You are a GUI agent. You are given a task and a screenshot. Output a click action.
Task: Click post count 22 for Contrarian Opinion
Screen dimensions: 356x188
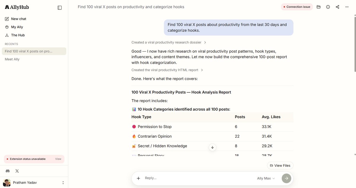237,136
